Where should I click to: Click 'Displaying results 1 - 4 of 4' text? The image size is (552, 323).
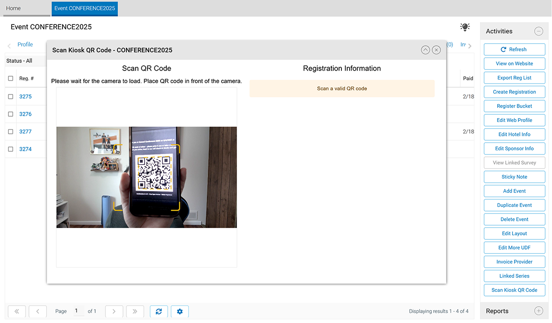tap(439, 311)
